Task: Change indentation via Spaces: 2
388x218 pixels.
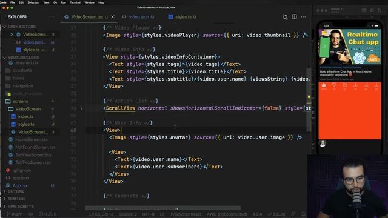Action: (128, 214)
